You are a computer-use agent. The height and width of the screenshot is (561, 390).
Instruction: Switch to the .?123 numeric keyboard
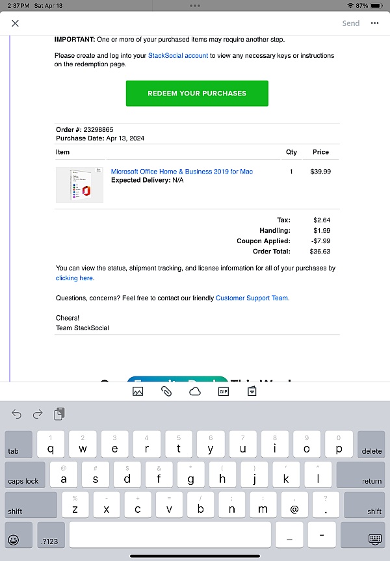(x=51, y=534)
